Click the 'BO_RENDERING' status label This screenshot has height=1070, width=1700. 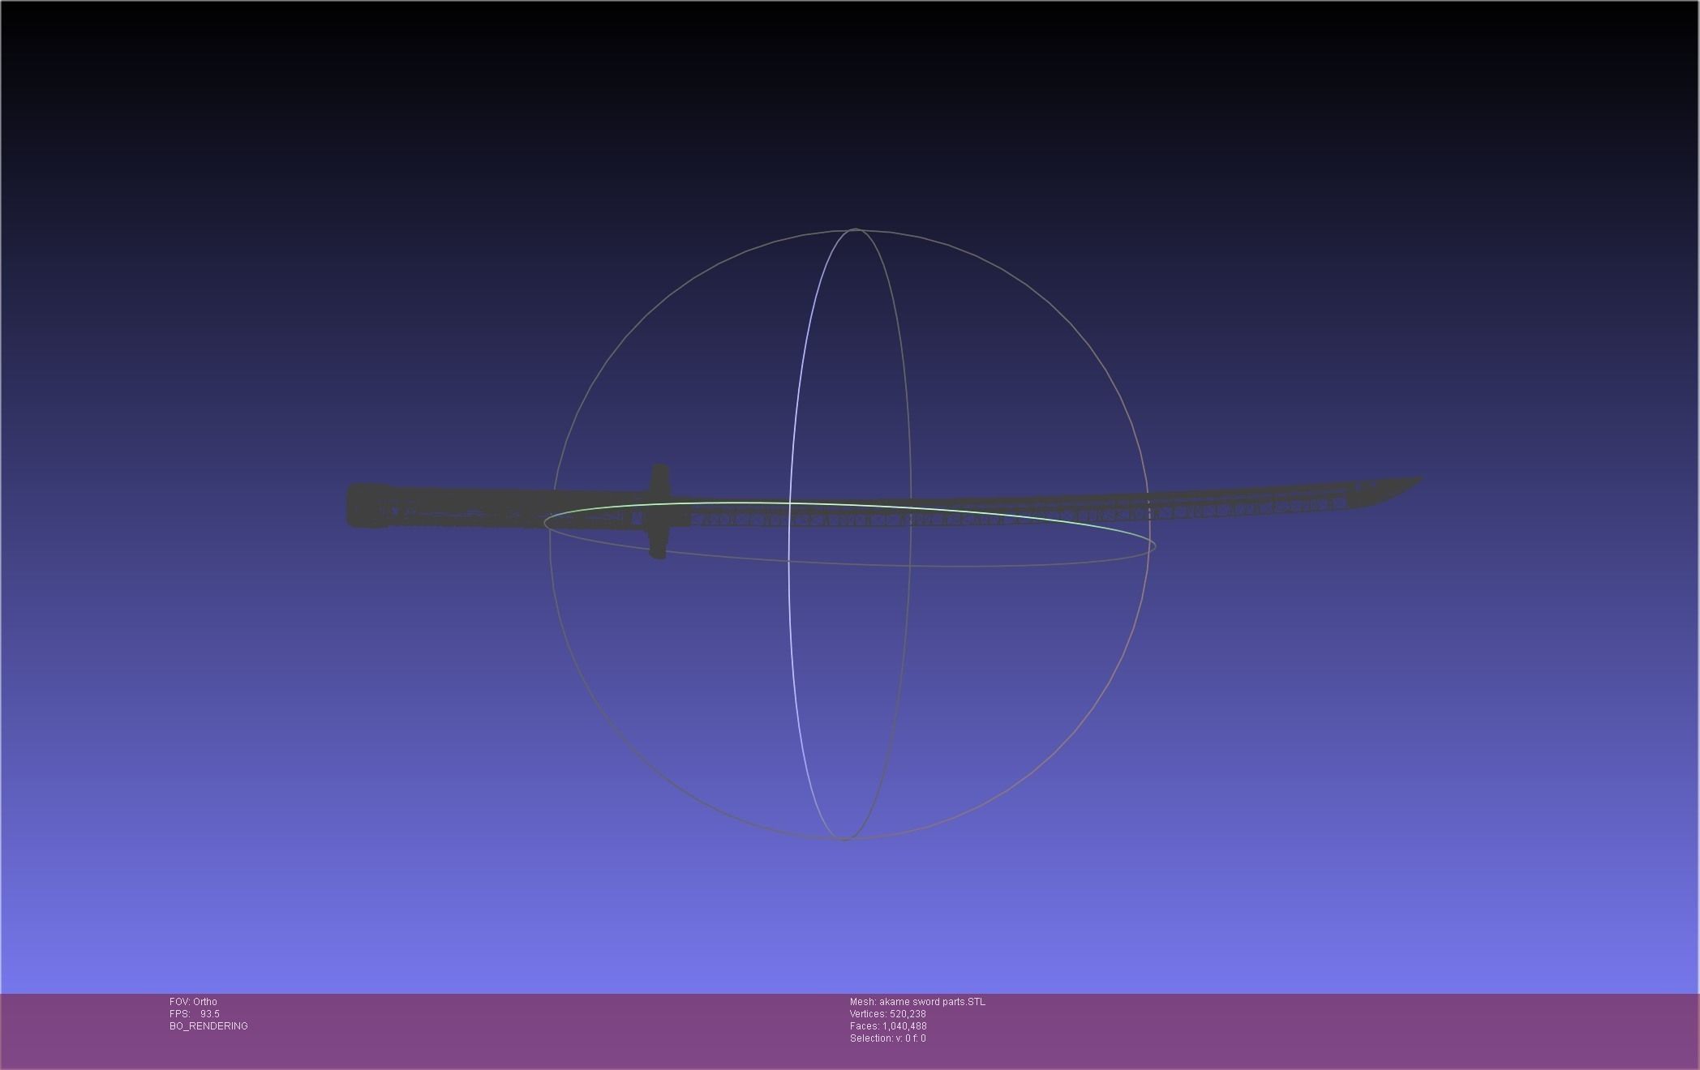pos(208,1026)
